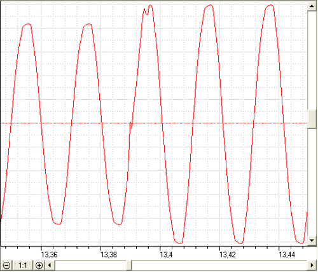Click the 13,38 time axis label
Image resolution: width=318 pixels, height=272 pixels.
click(x=109, y=254)
